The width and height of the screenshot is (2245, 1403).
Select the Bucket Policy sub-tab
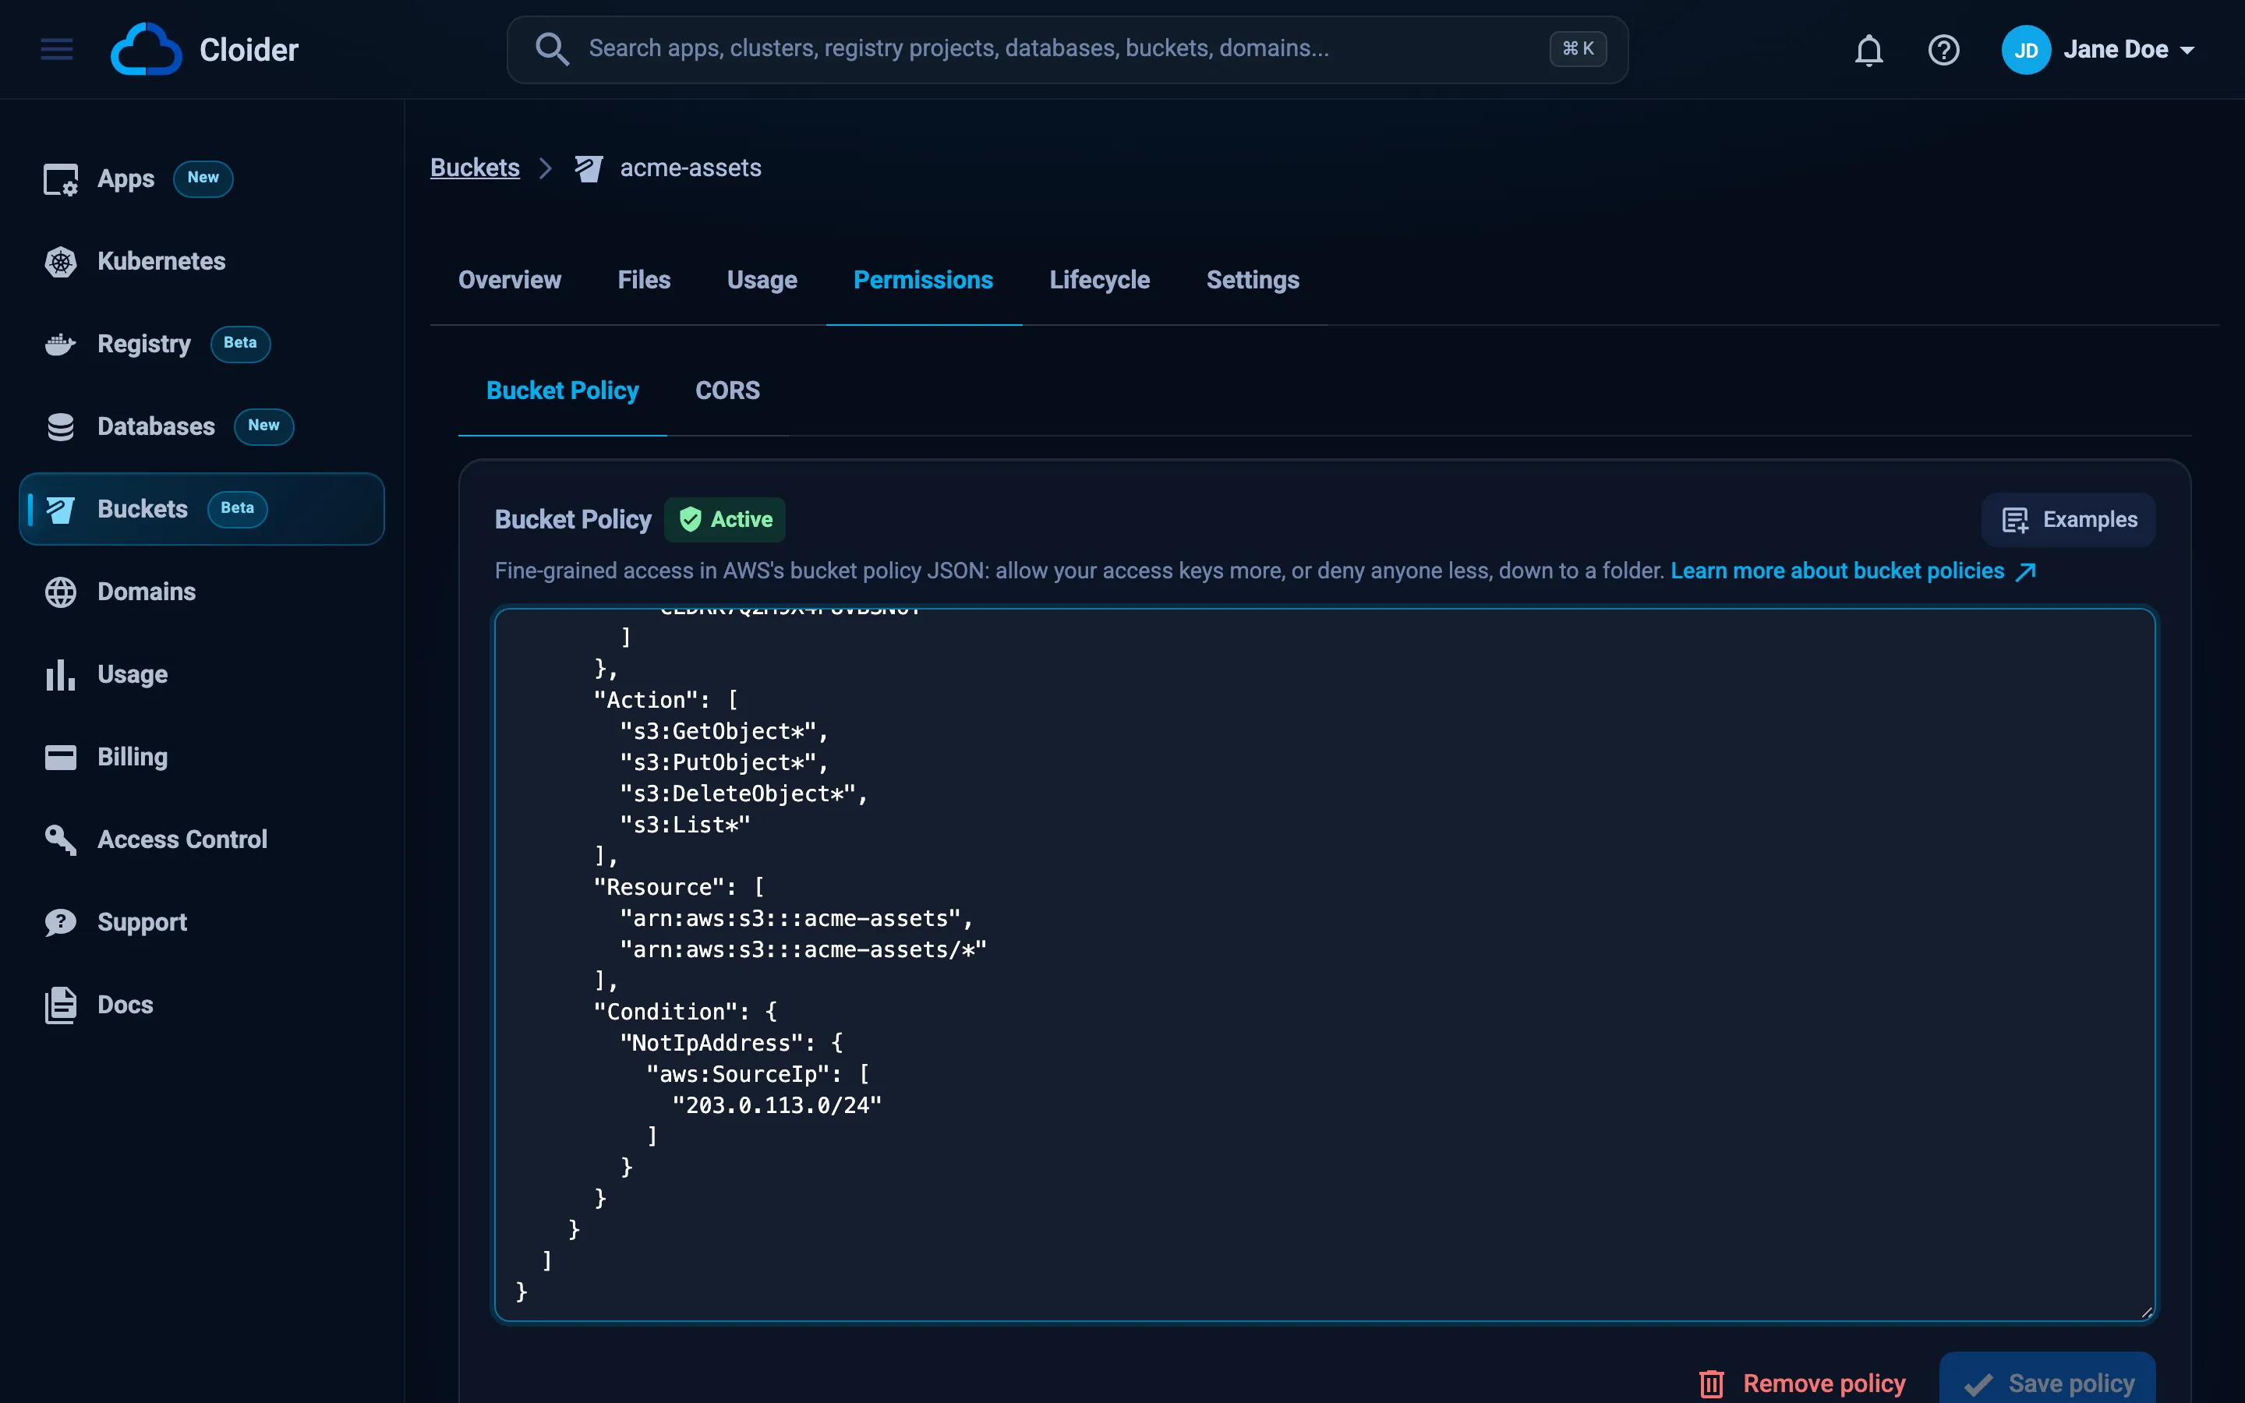point(562,391)
